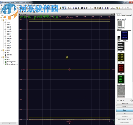
Task: Toggle the highlighted icon left of Blocks label
Action: coord(65,8)
